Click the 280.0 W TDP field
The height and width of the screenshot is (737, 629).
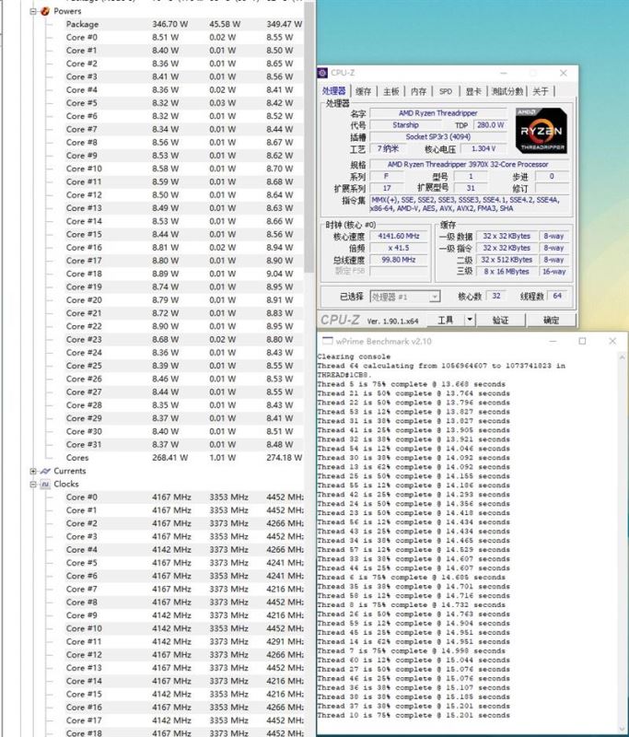click(x=491, y=125)
